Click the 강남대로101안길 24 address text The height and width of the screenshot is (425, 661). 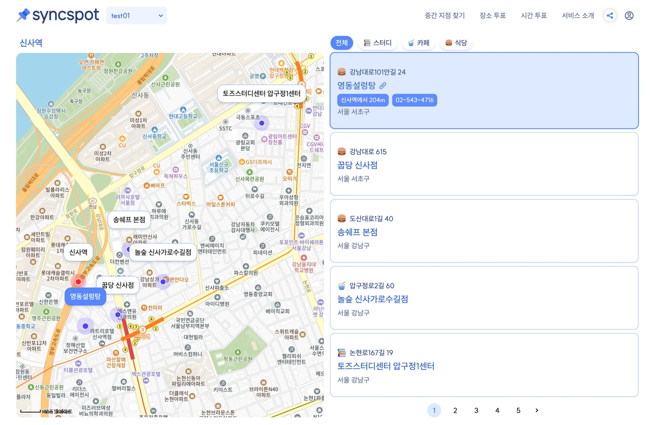tap(377, 72)
